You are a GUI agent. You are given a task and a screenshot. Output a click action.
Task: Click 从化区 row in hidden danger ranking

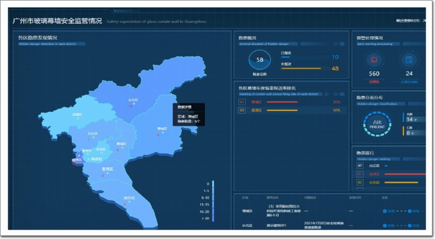click(x=391, y=182)
